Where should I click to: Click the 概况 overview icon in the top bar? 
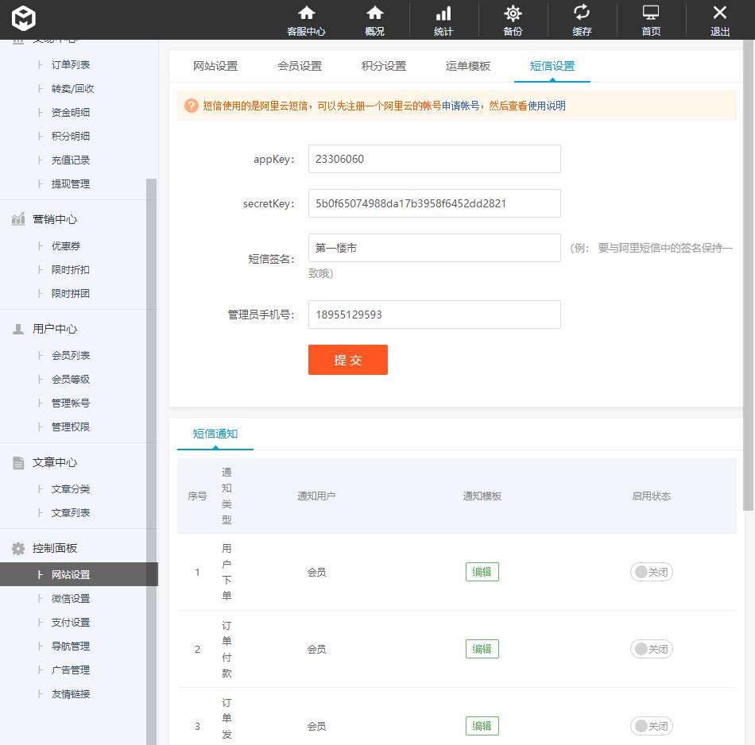tap(374, 20)
